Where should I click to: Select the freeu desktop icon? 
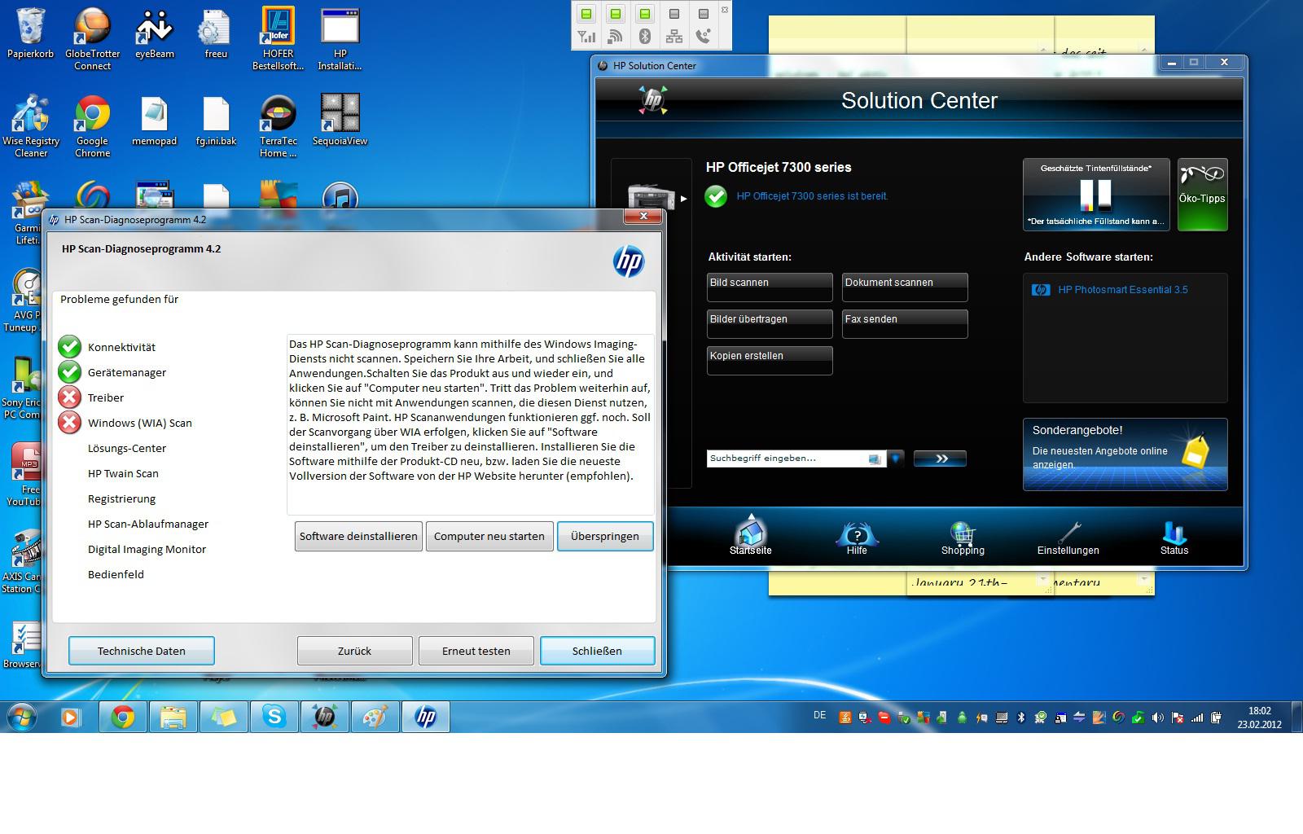tap(216, 34)
